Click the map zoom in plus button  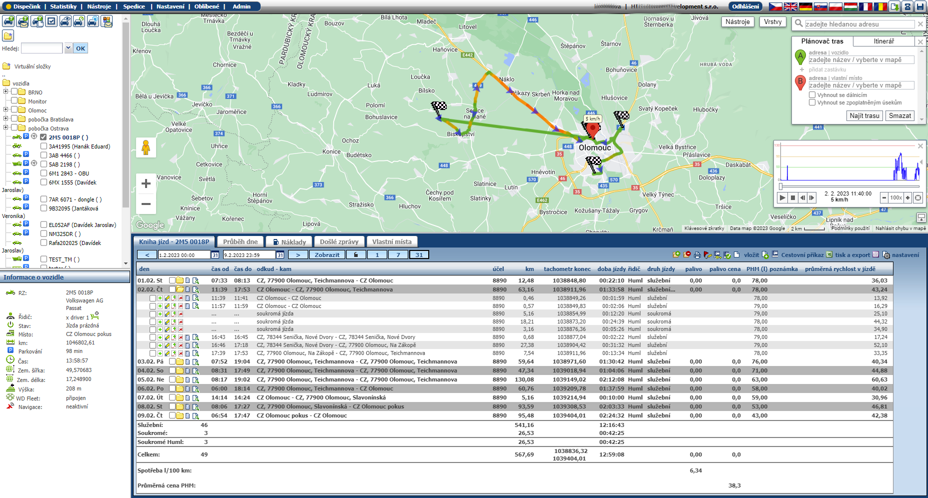(x=146, y=183)
